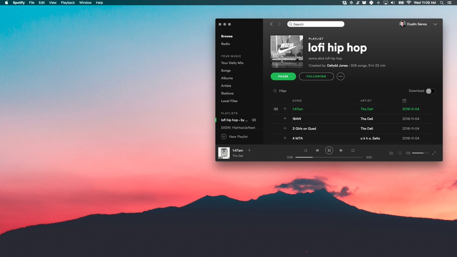The image size is (457, 257).
Task: Open the Help menu
Action: point(99,3)
